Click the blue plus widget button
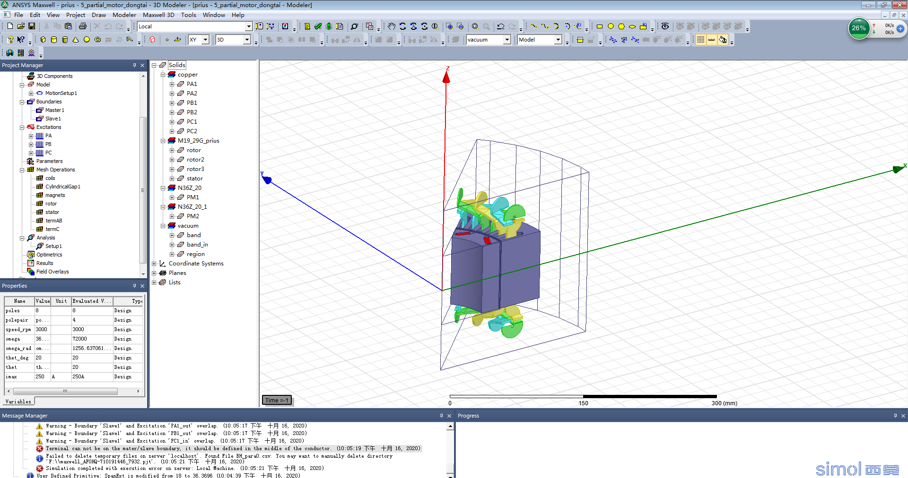 (900, 28)
